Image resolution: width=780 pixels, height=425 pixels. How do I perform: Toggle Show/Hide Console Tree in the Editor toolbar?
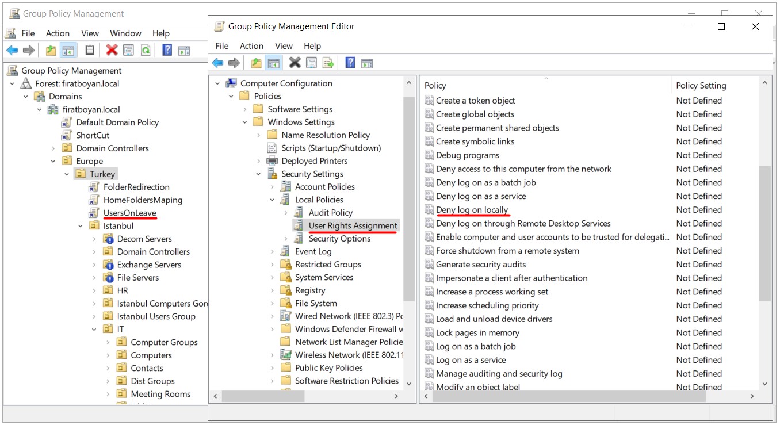274,63
